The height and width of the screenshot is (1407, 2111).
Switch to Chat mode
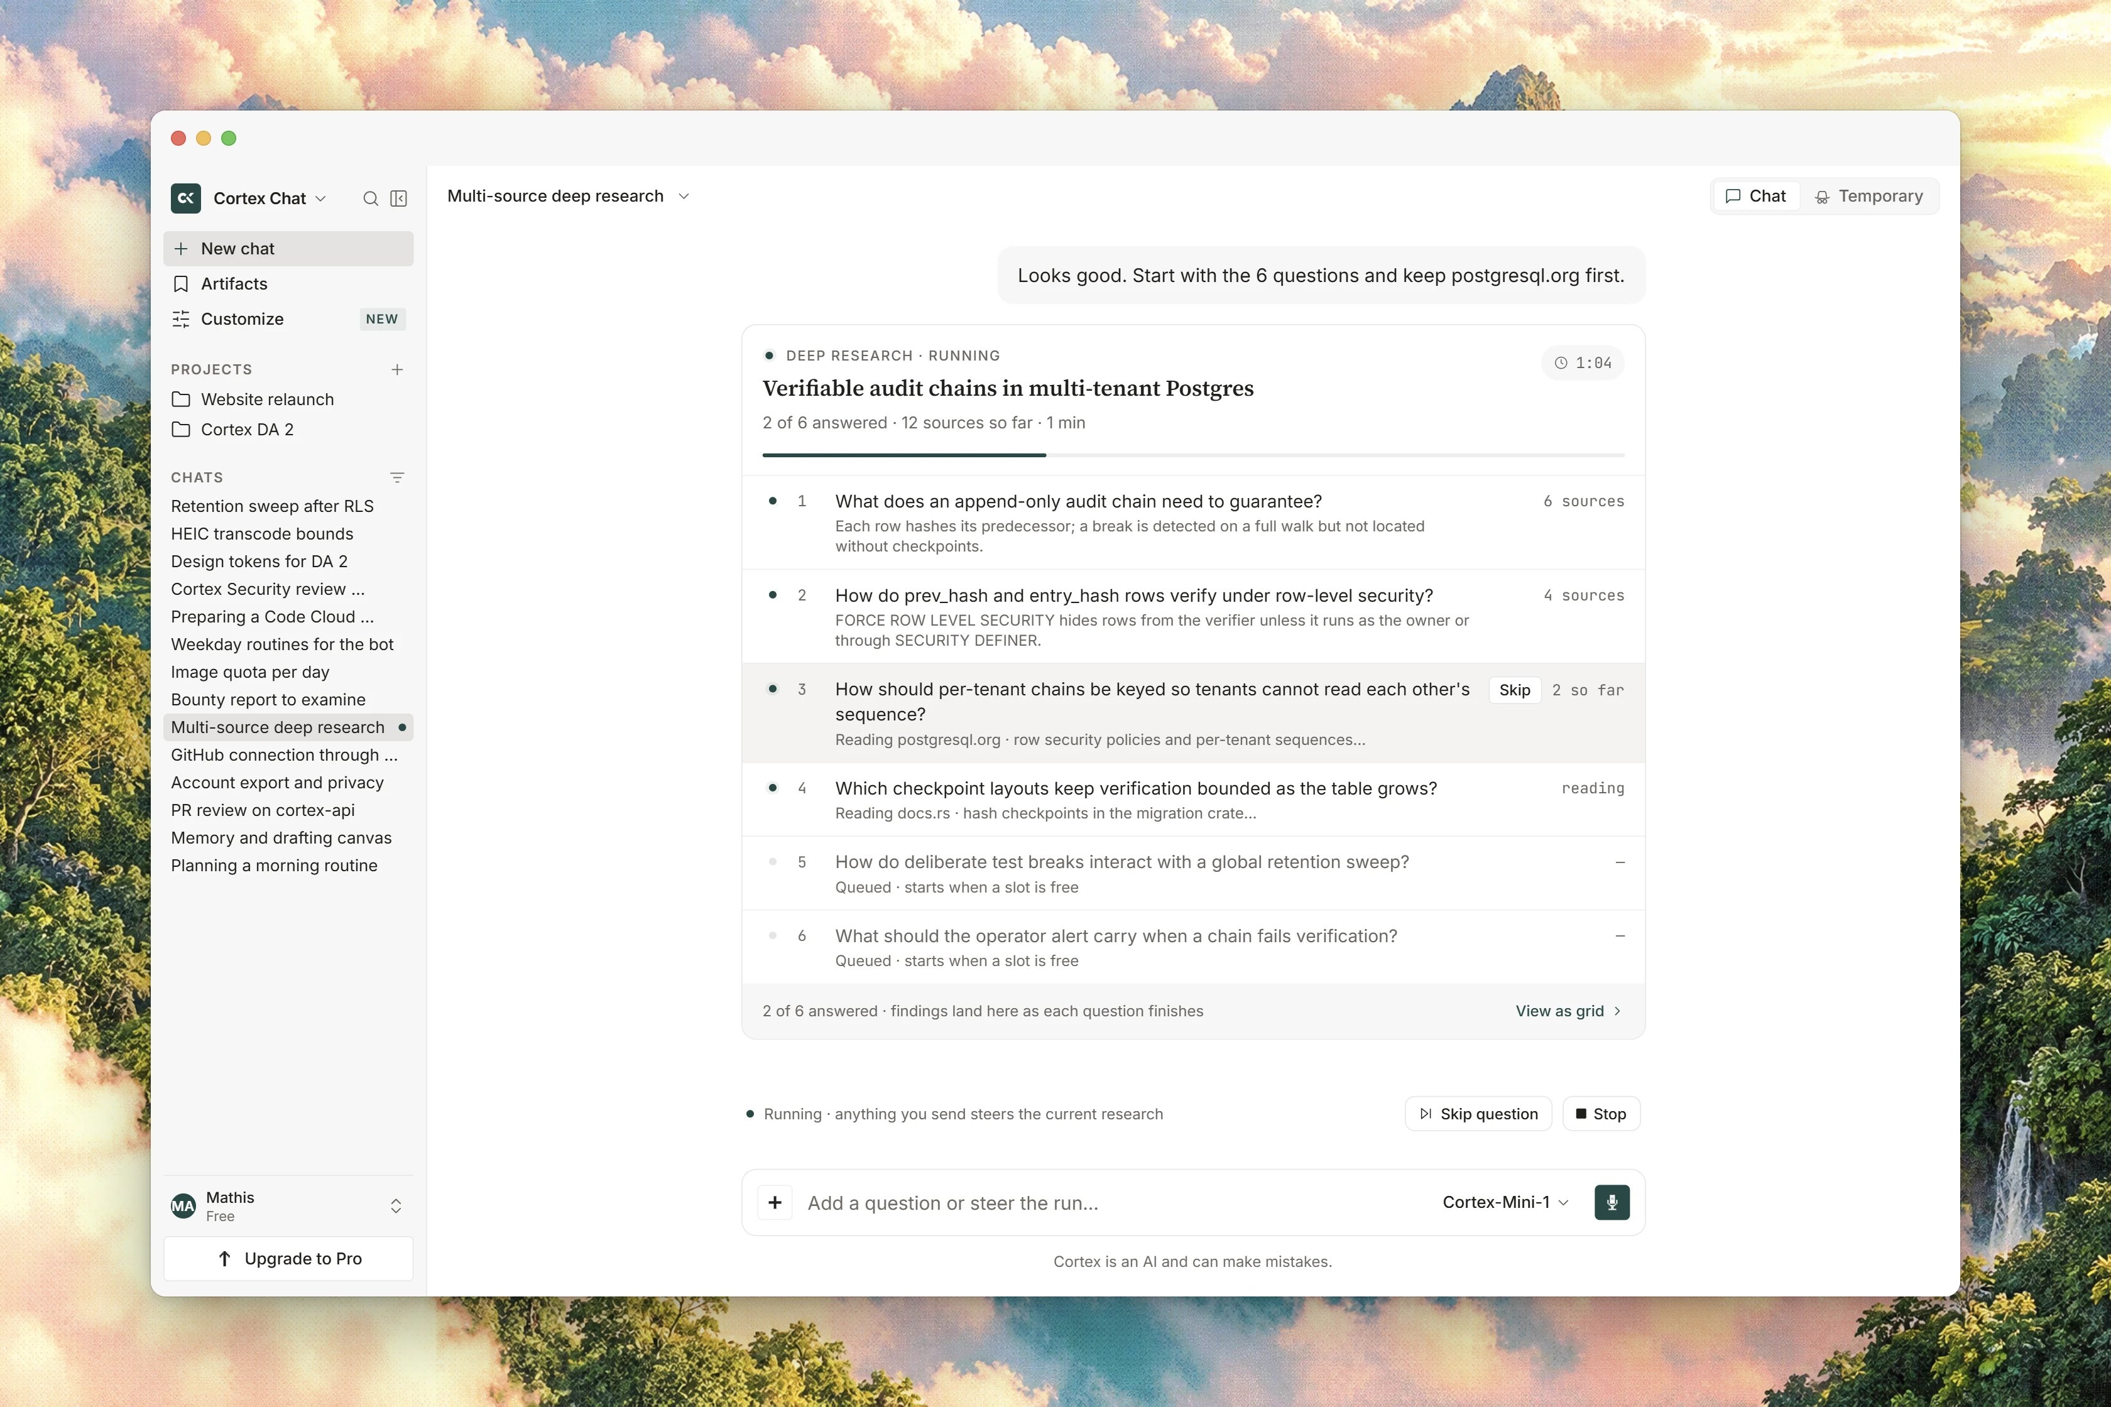pos(1755,197)
